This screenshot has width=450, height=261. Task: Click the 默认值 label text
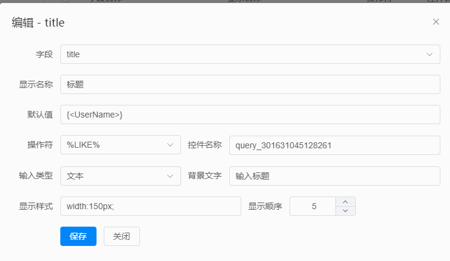(40, 115)
